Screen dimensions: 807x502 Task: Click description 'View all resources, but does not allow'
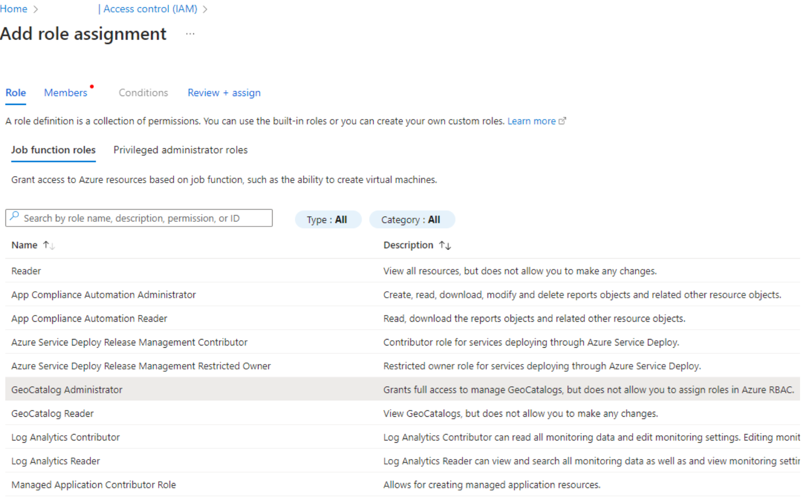click(520, 271)
